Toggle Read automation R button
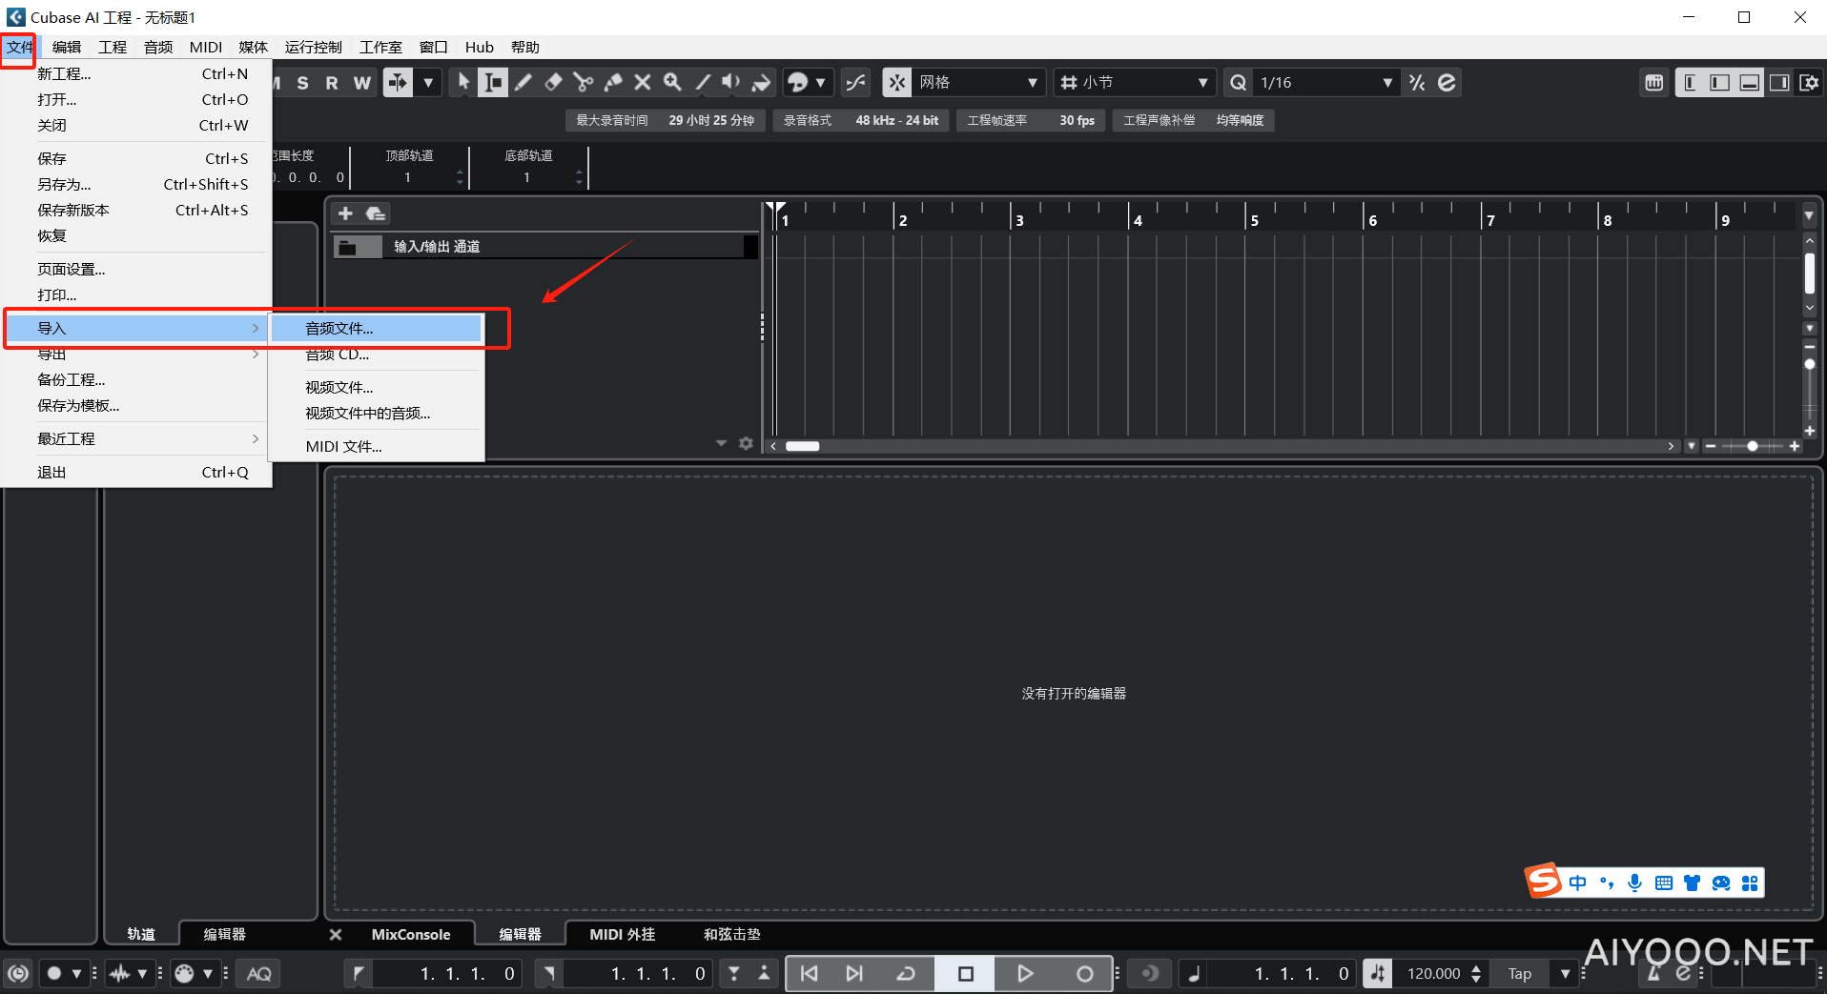 point(332,83)
